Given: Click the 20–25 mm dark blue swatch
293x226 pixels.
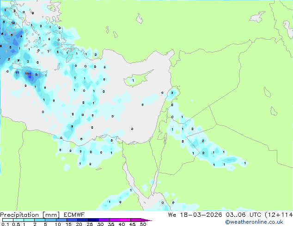Looking at the screenshot, I should pos(82,220).
